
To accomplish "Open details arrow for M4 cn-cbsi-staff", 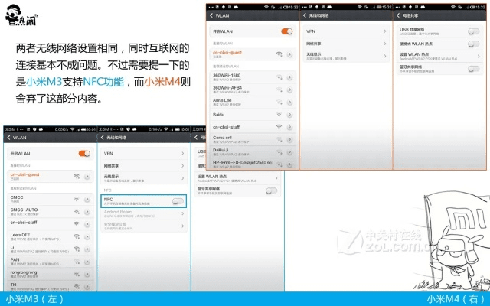I will 289,127.
